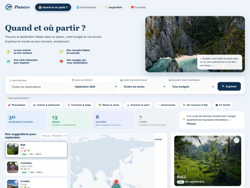Open the Conseils tab
Image resolution: width=250 pixels, height=188 pixels.
tap(138, 7)
